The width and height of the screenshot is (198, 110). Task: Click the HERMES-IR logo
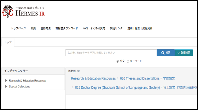click(24, 12)
